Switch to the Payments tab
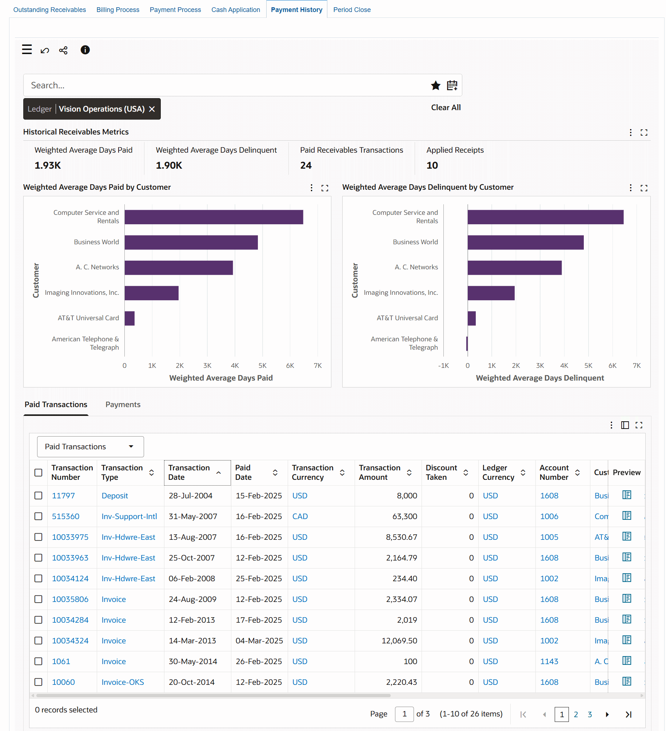This screenshot has width=666, height=731. click(123, 405)
